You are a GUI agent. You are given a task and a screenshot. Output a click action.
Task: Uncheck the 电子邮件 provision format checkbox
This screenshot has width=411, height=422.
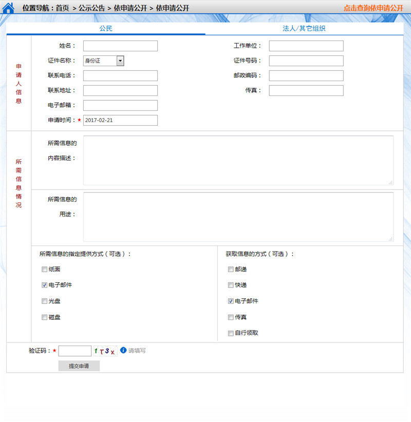click(45, 285)
